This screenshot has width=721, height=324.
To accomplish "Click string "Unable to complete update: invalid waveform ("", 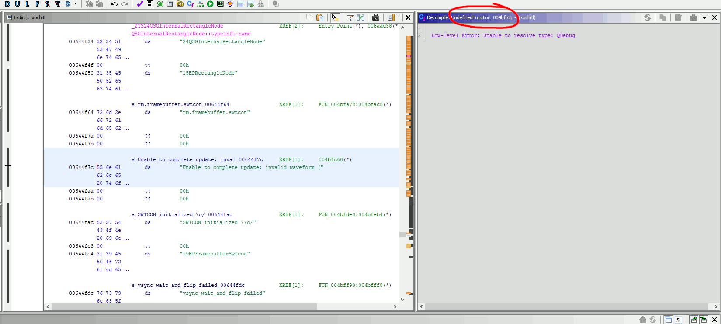I will tap(251, 167).
